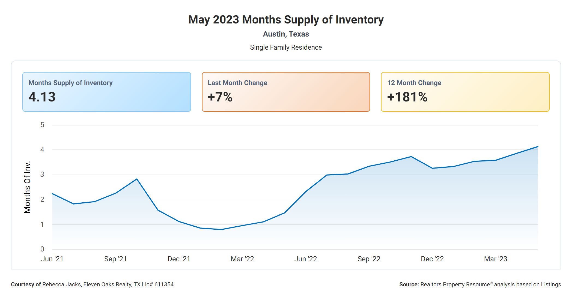Click the 4.13 inventory value
The width and height of the screenshot is (572, 300).
[x=42, y=97]
